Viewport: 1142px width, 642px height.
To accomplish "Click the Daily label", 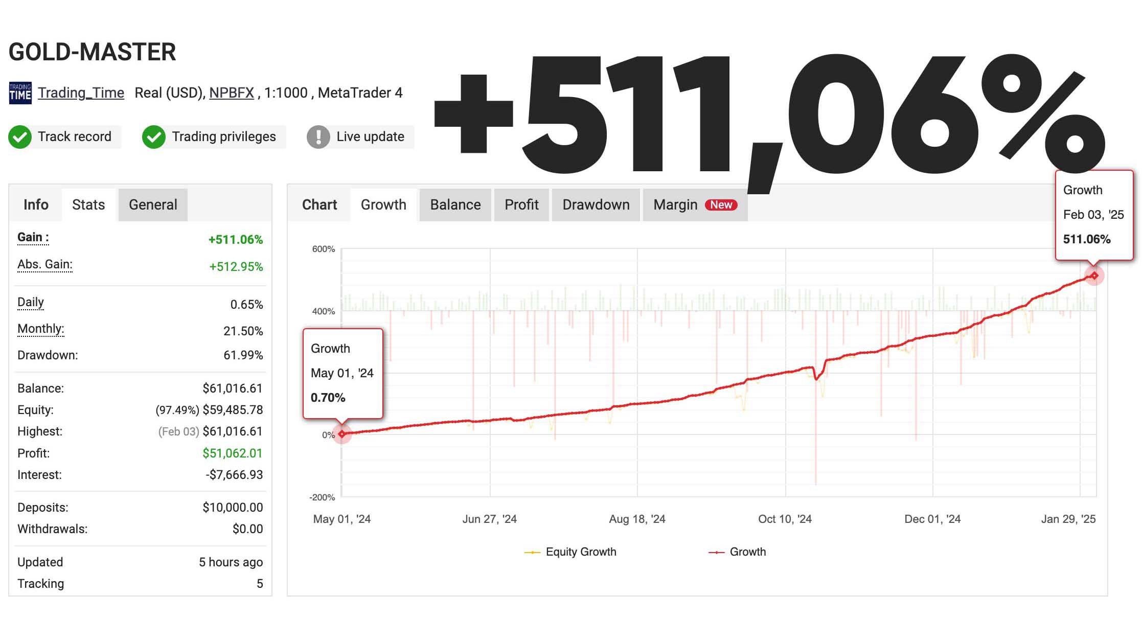I will tap(31, 302).
